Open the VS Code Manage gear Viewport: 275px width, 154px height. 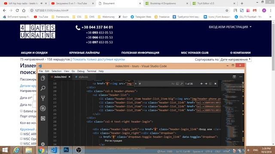(x=43, y=144)
